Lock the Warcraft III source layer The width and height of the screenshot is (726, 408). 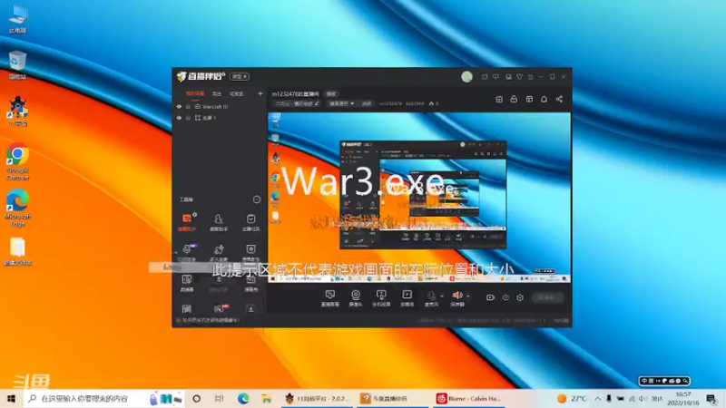(x=188, y=106)
